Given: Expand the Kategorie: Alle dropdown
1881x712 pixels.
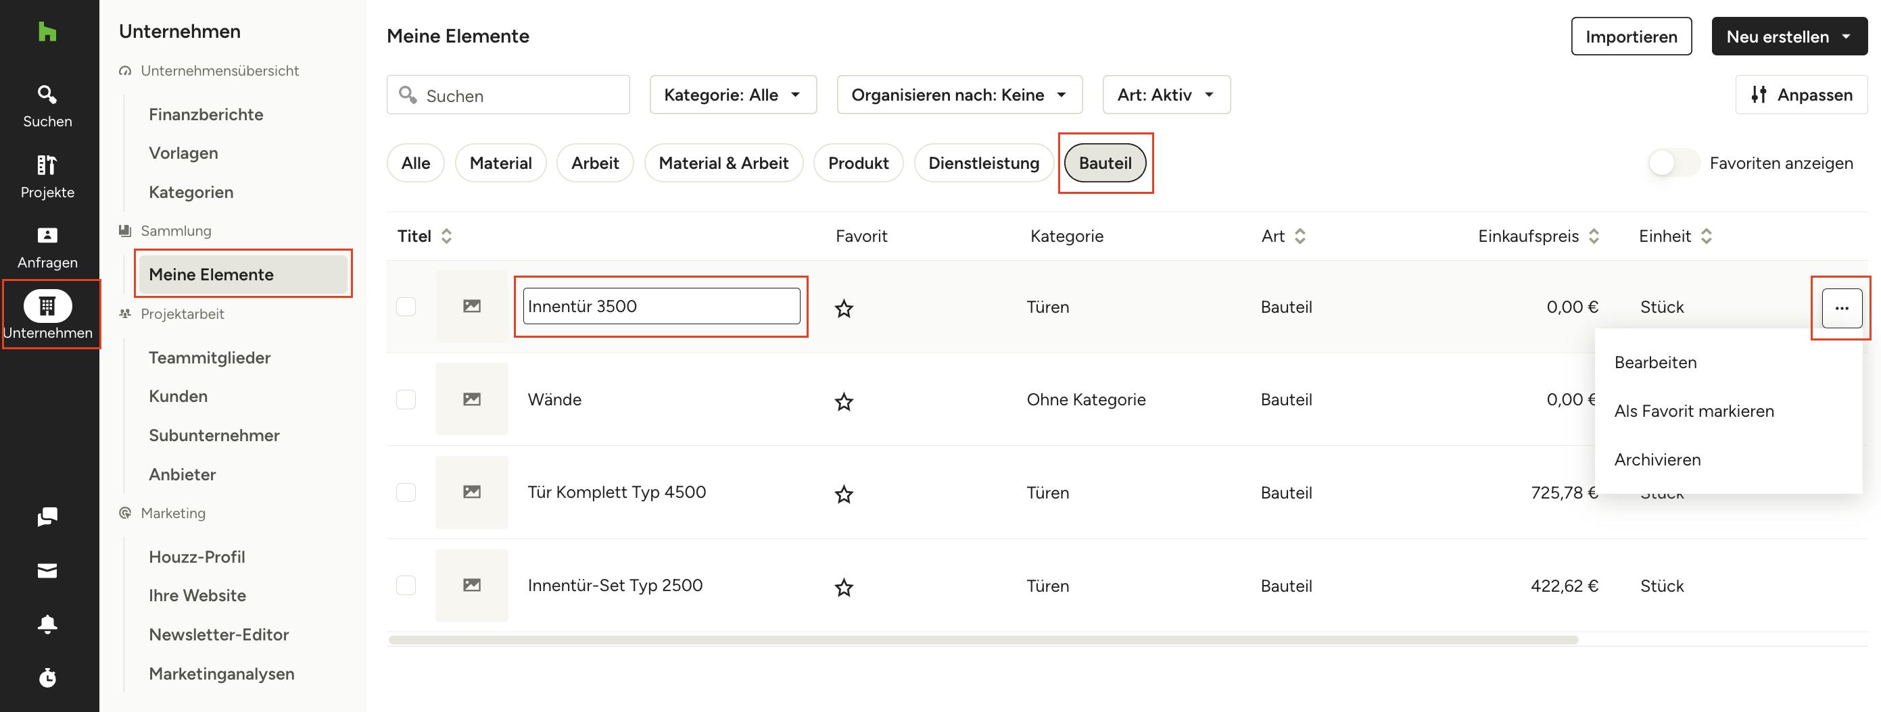Looking at the screenshot, I should click(x=732, y=95).
